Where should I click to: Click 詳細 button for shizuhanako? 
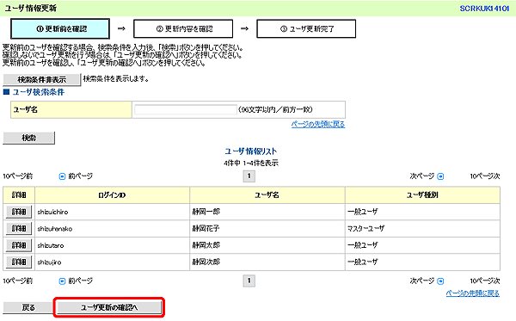coord(19,228)
